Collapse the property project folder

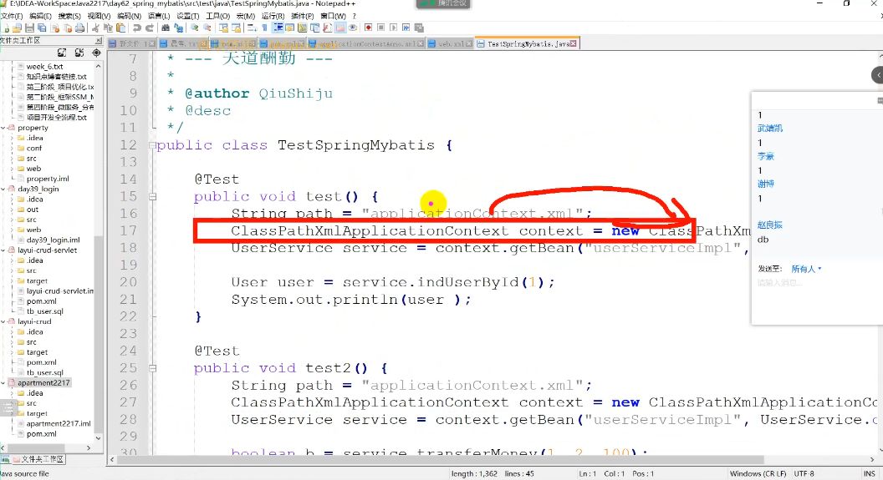4,128
